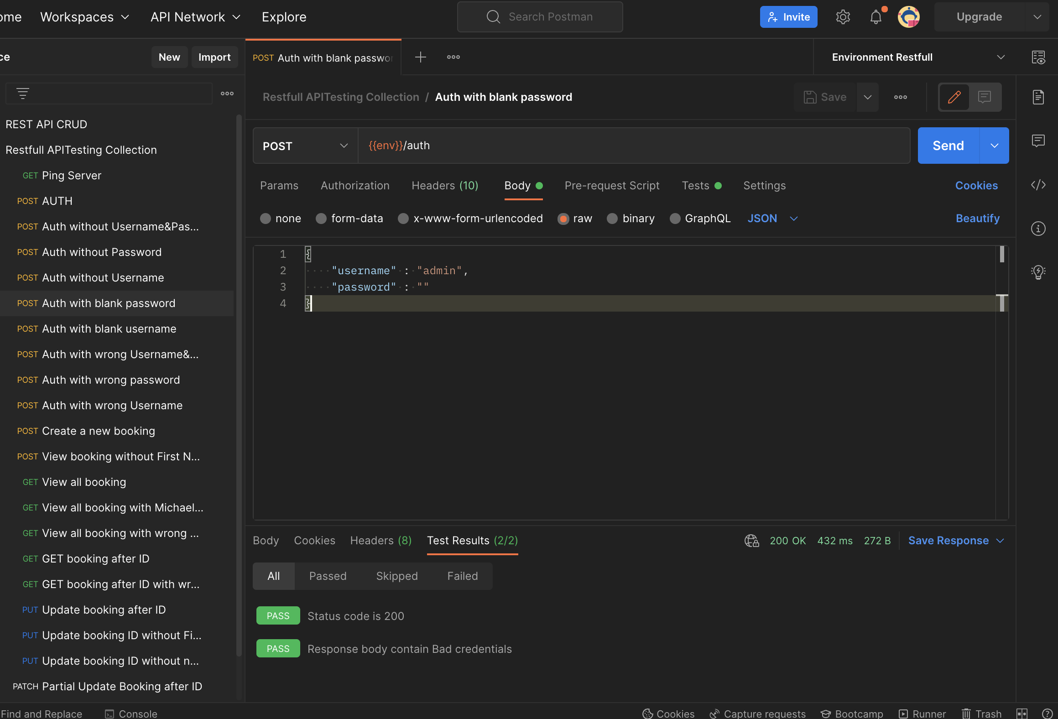Viewport: 1058px width, 719px height.
Task: Open the request documentation panel
Action: tap(1038, 97)
